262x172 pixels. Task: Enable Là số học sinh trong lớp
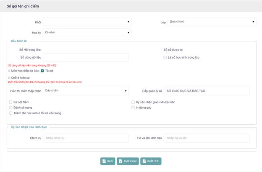165,57
